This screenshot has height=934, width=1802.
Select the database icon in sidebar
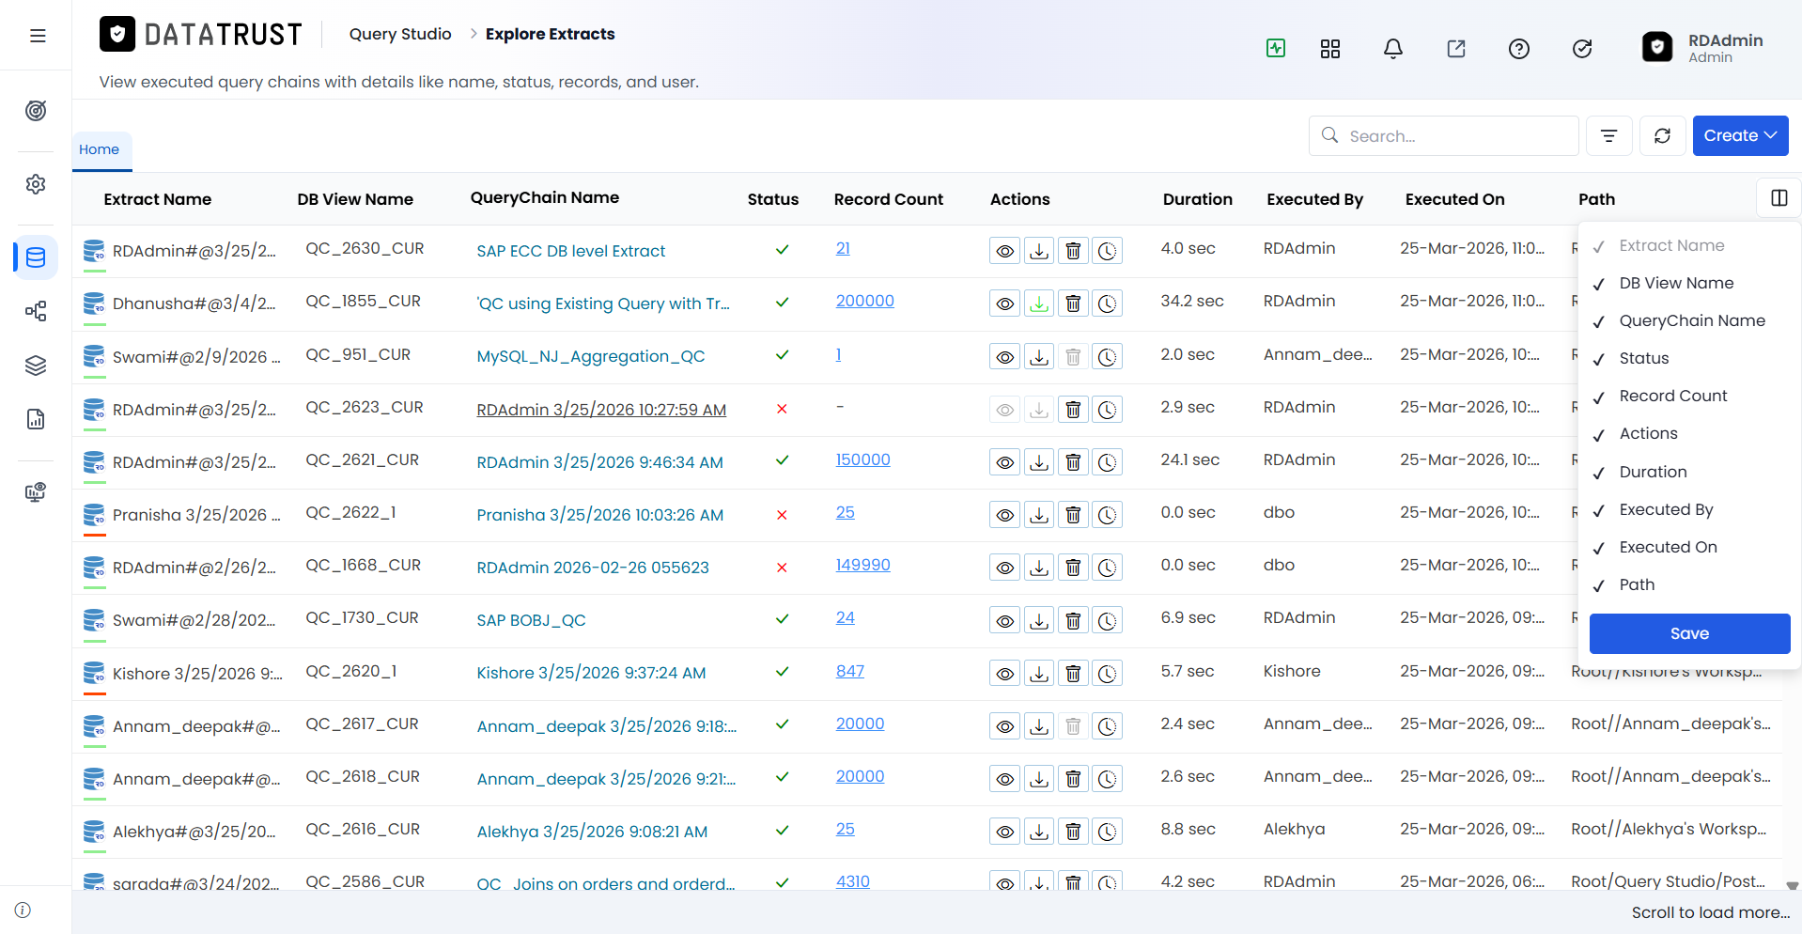pyautogui.click(x=36, y=257)
